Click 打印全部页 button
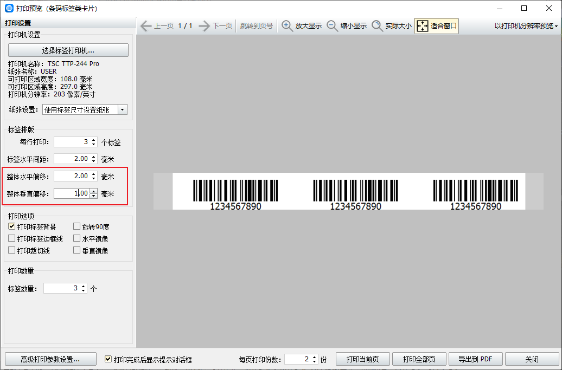The height and width of the screenshot is (370, 562). click(419, 359)
